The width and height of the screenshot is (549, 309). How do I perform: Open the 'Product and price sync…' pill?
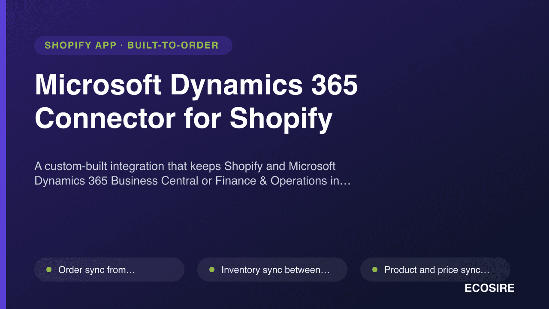[x=435, y=270]
